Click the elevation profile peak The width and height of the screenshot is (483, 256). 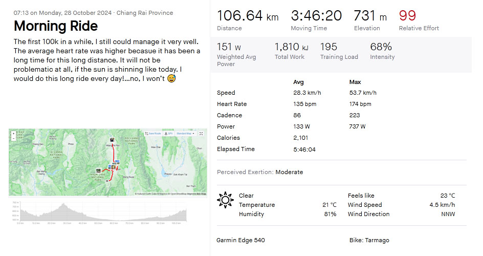tap(64, 204)
